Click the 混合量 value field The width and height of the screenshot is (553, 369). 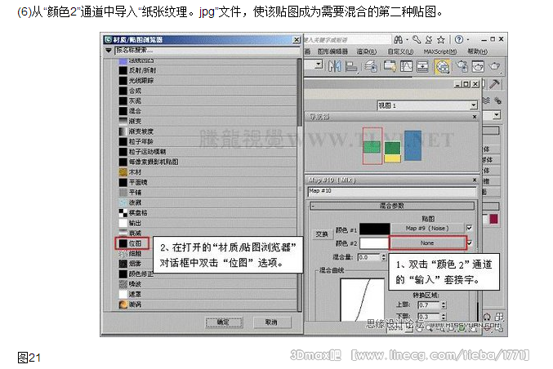[369, 257]
